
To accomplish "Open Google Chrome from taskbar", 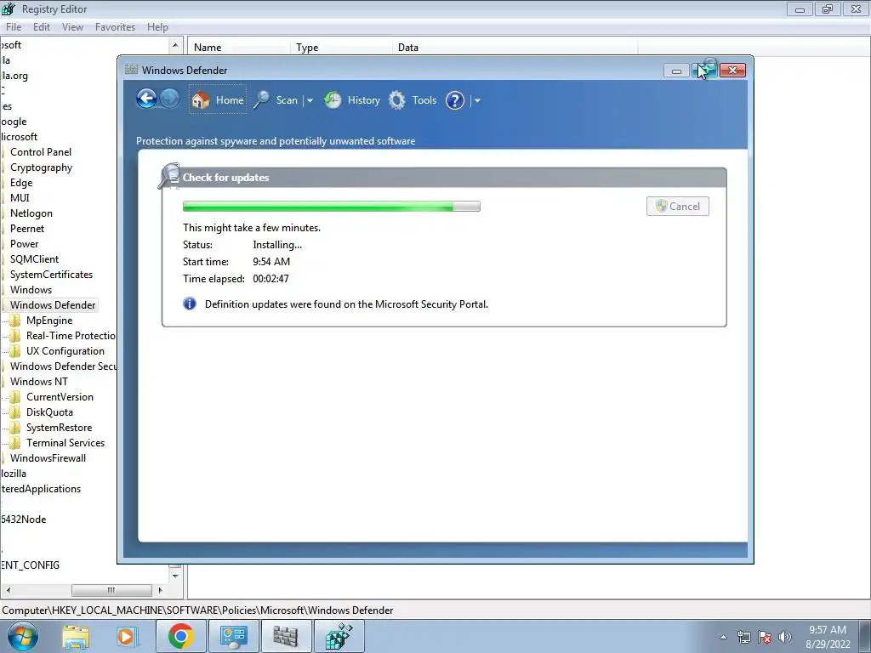I will point(180,636).
